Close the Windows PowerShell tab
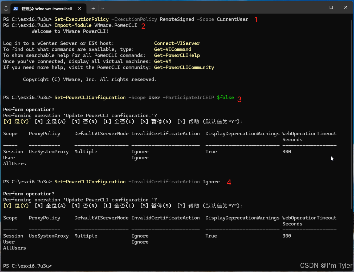 tap(80, 9)
